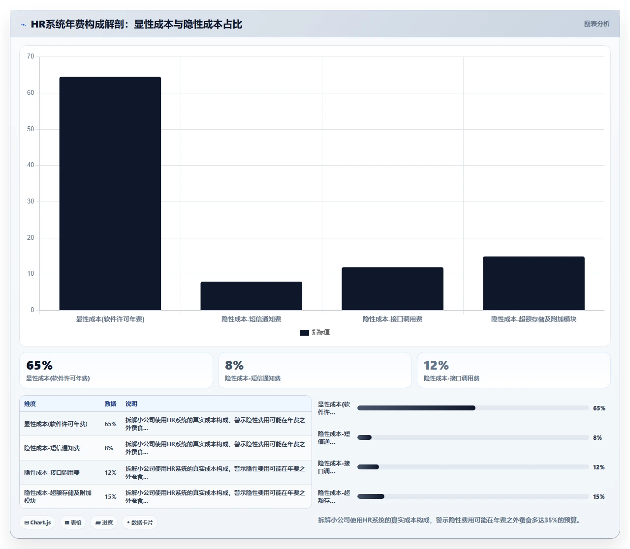This screenshot has height=549, width=630.
Task: Click the 15% progress bar
Action: [x=473, y=496]
